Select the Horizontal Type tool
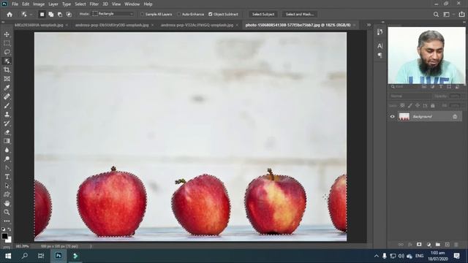 click(x=7, y=177)
